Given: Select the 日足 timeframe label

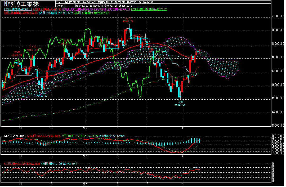Looking at the screenshot, I should point(59,2).
